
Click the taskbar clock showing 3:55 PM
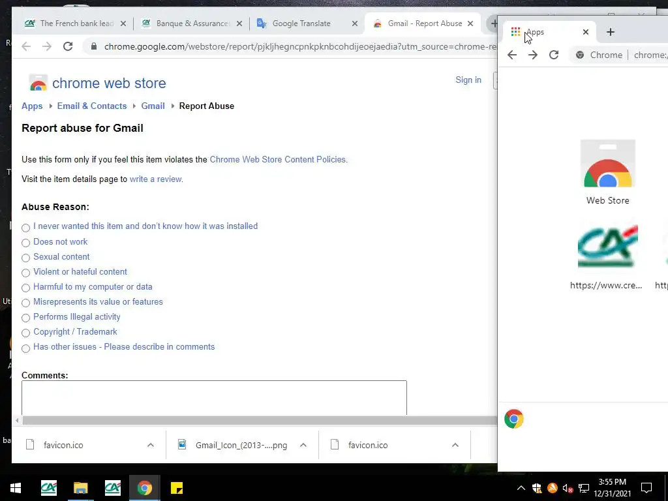point(612,488)
